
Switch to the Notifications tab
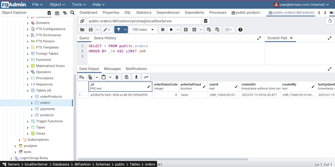point(136,69)
